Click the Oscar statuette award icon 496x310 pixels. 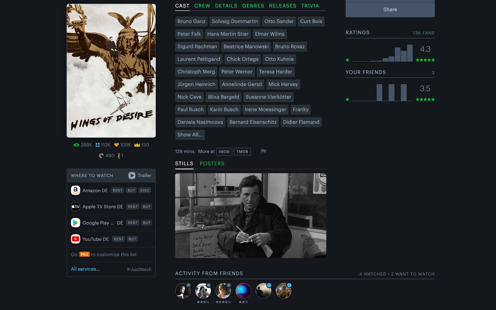coord(119,156)
